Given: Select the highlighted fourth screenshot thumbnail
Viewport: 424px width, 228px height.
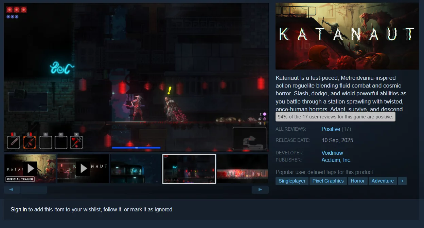Looking at the screenshot, I should pyautogui.click(x=189, y=169).
